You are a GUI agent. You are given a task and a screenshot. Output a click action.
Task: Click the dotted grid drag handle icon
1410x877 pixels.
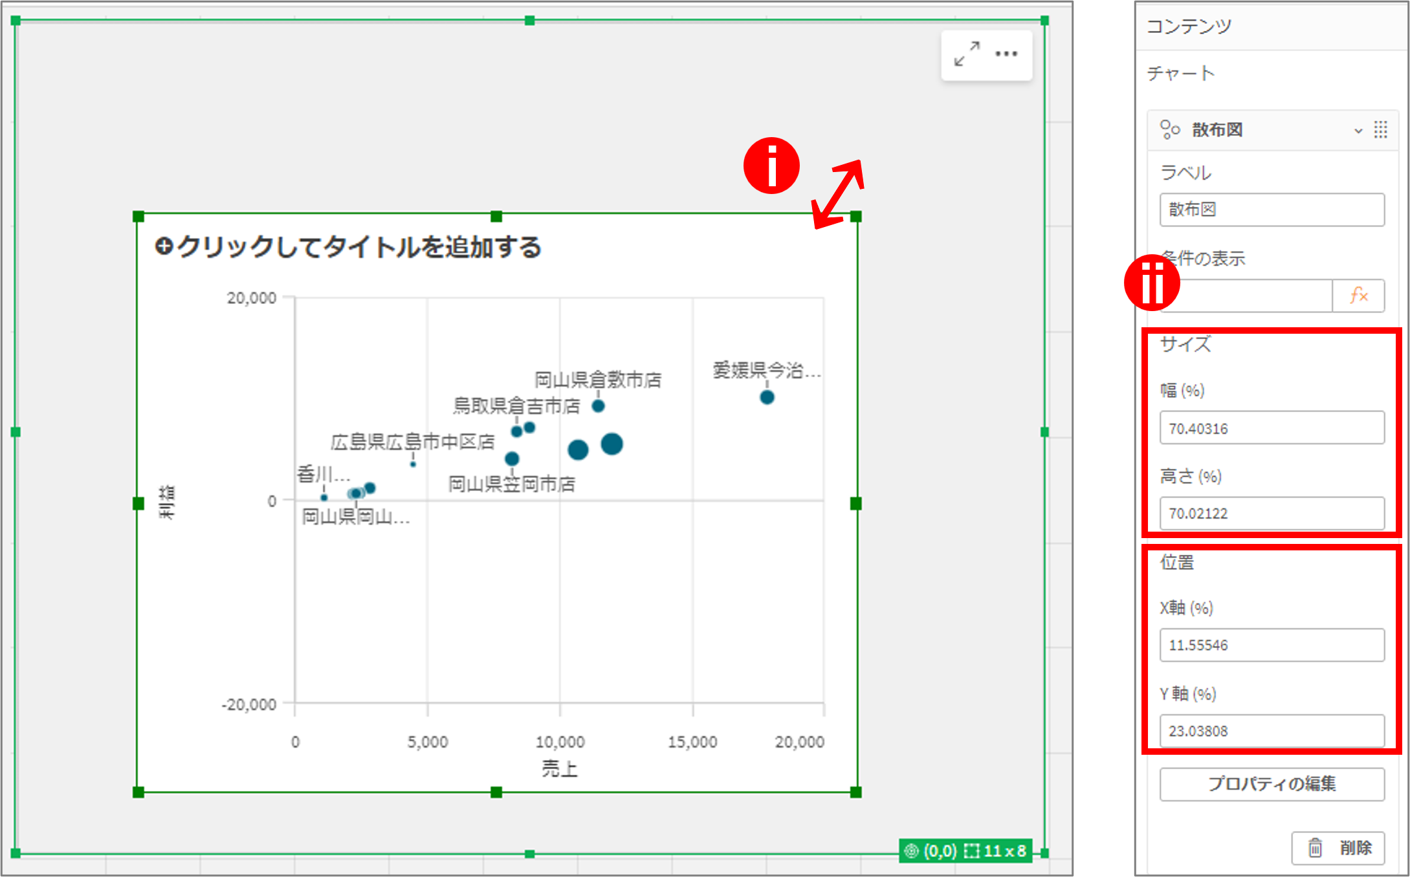pos(1380,129)
